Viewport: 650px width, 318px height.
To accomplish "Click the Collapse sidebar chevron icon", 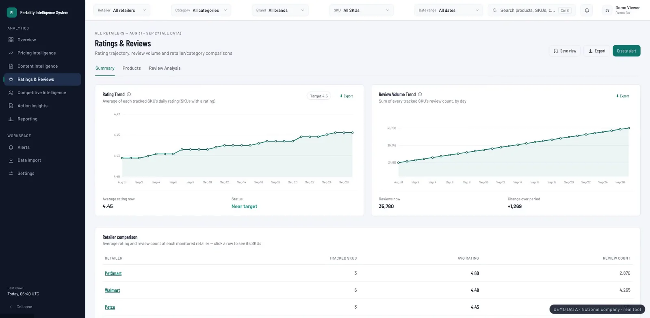I will (11, 307).
